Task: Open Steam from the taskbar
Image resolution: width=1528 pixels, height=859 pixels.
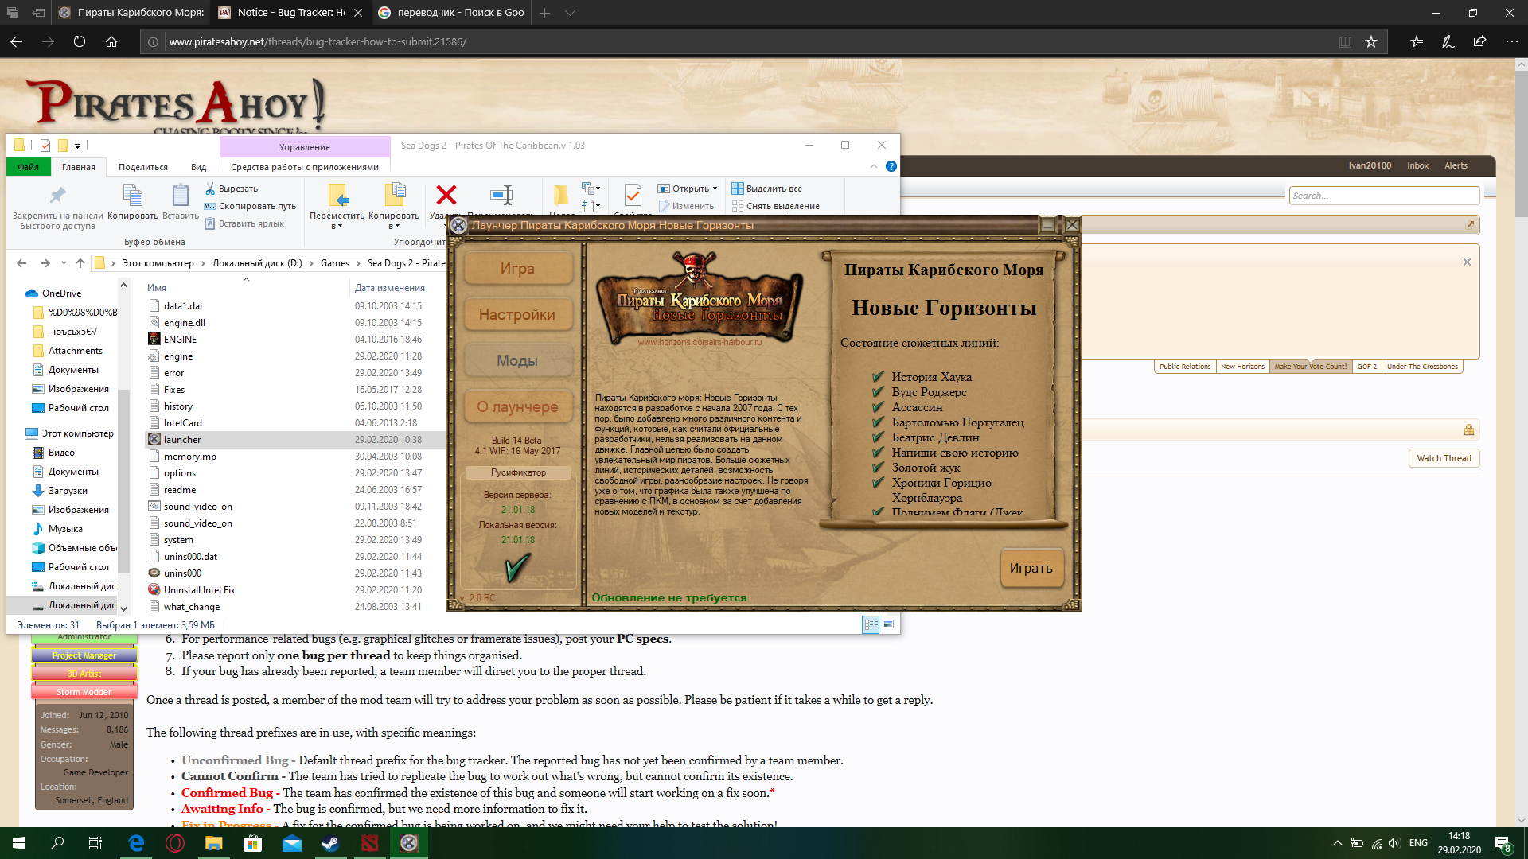Action: click(330, 843)
